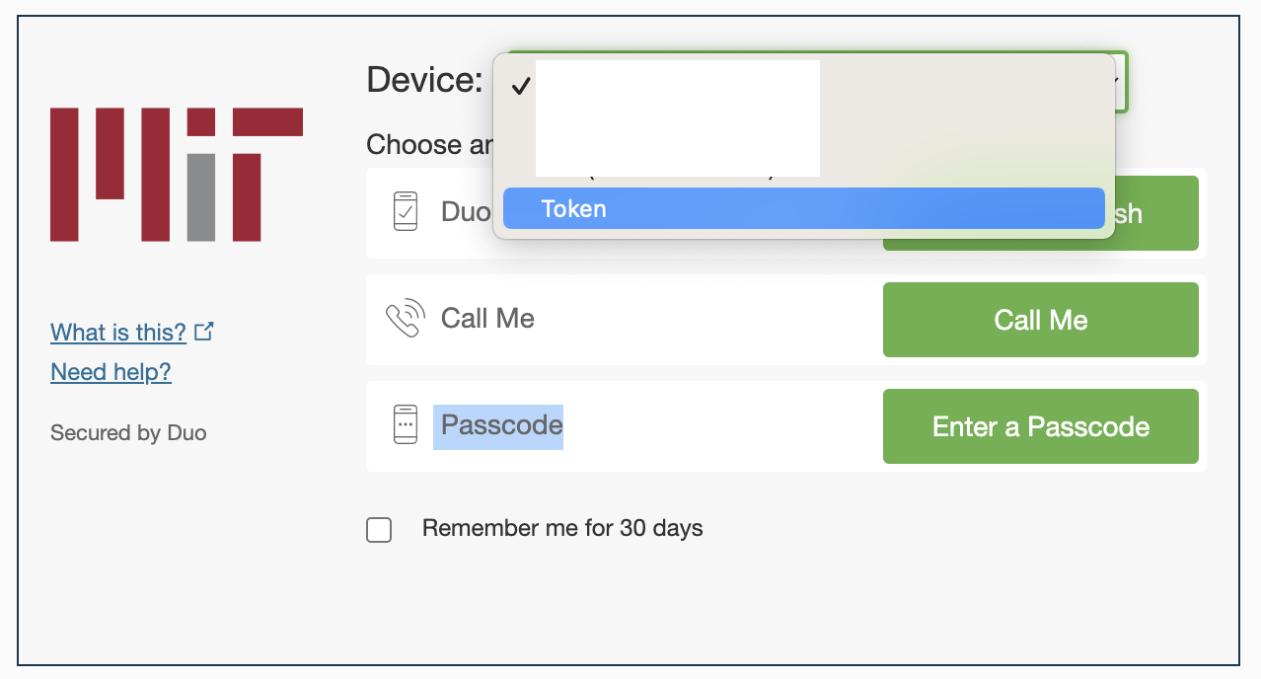
Task: Click the MIT logo
Action: (176, 175)
